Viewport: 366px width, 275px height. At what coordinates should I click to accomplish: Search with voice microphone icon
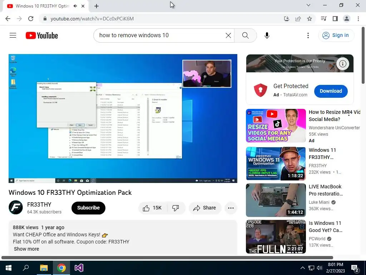267,35
